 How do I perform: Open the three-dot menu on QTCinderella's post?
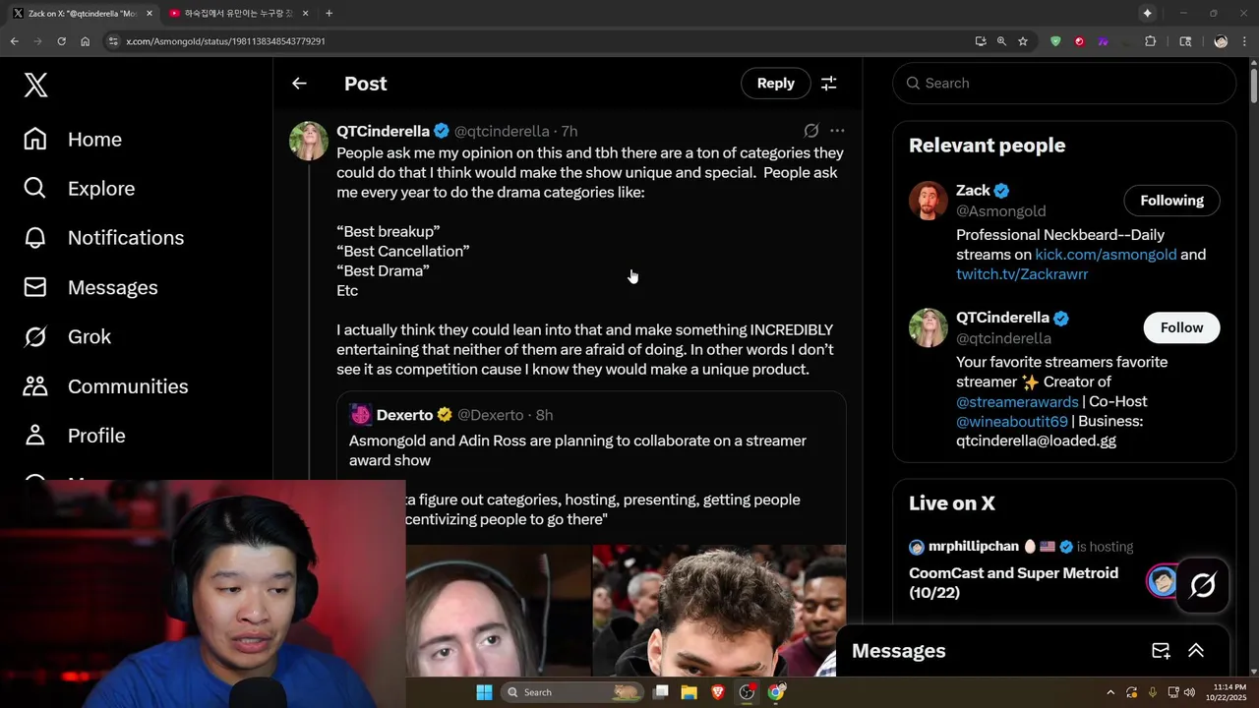[x=837, y=131]
